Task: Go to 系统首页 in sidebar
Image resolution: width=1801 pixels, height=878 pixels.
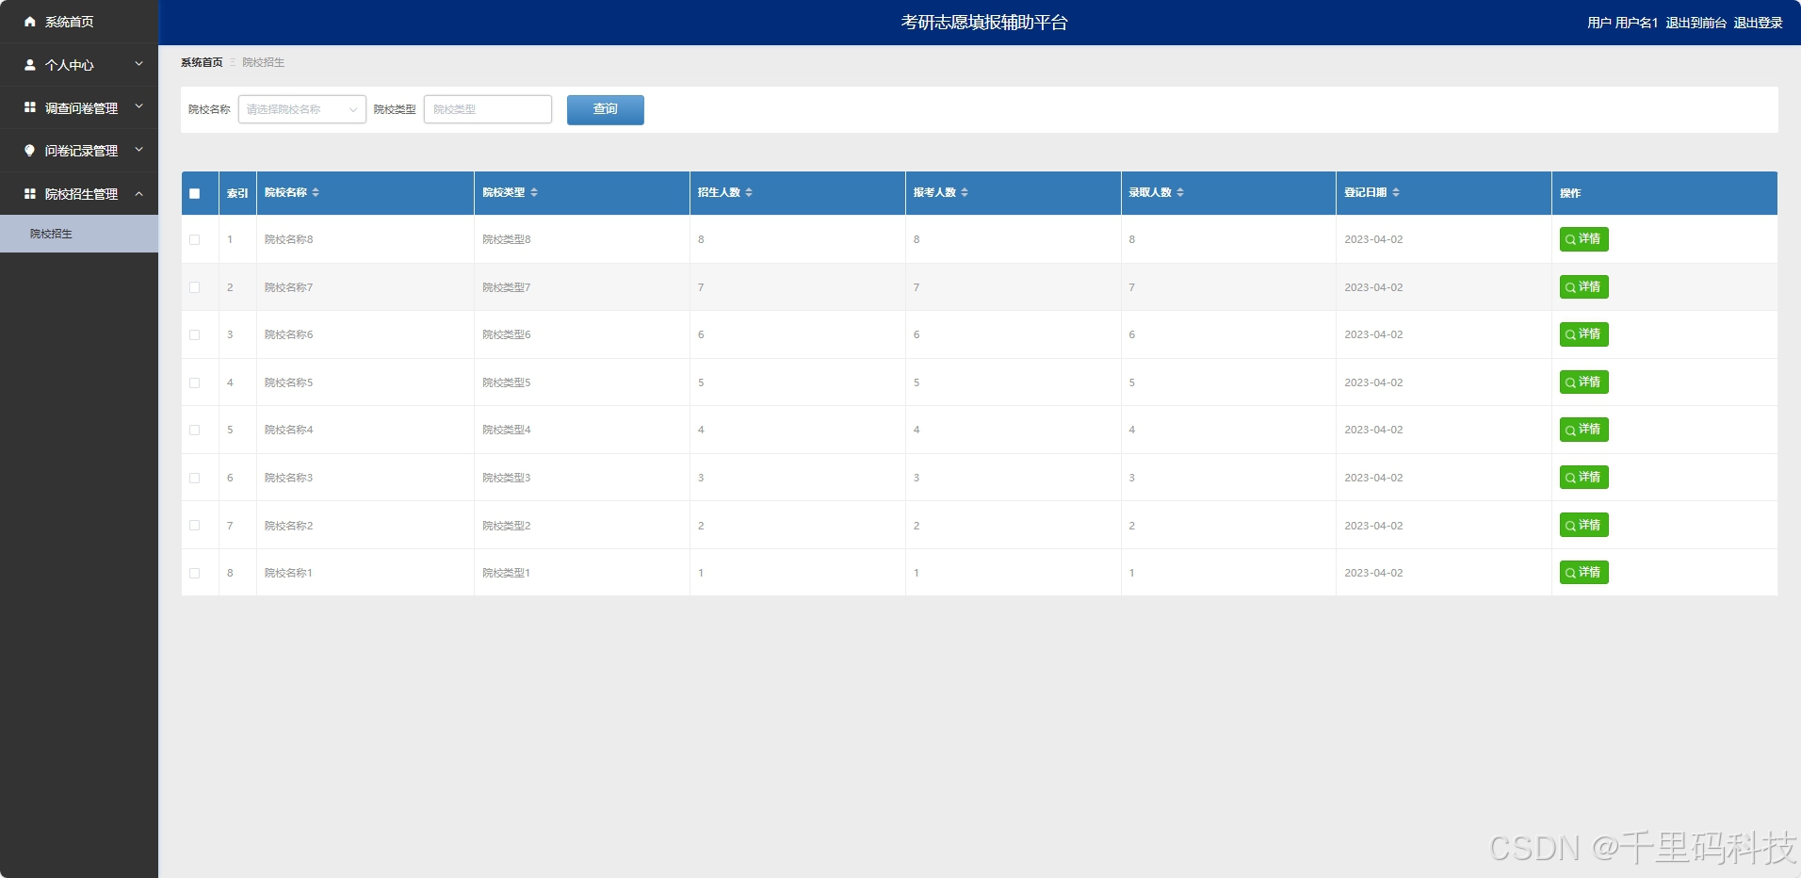Action: tap(79, 22)
